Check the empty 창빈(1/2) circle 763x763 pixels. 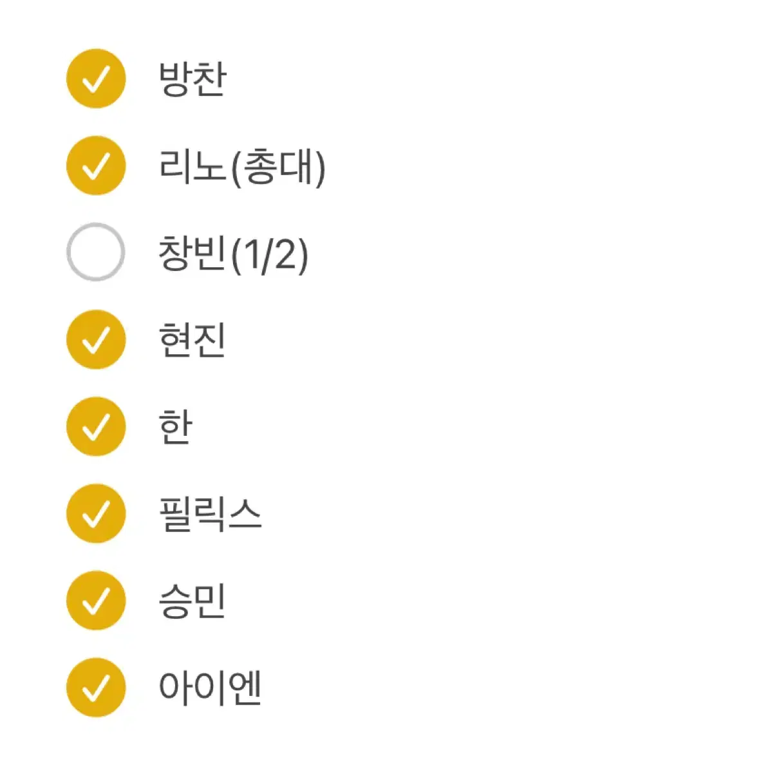pyautogui.click(x=96, y=252)
